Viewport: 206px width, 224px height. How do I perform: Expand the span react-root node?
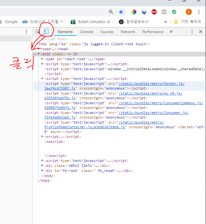[43, 59]
